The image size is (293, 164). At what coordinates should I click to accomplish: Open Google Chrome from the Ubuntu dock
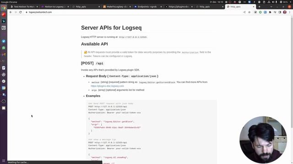click(x=4, y=8)
